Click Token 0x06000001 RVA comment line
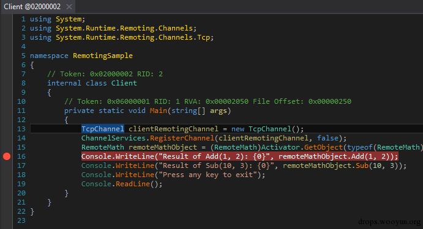The image size is (423, 229). click(x=208, y=101)
